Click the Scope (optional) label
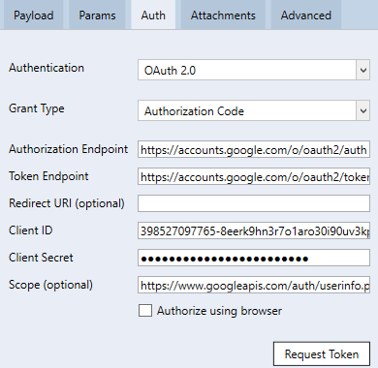 pos(50,285)
